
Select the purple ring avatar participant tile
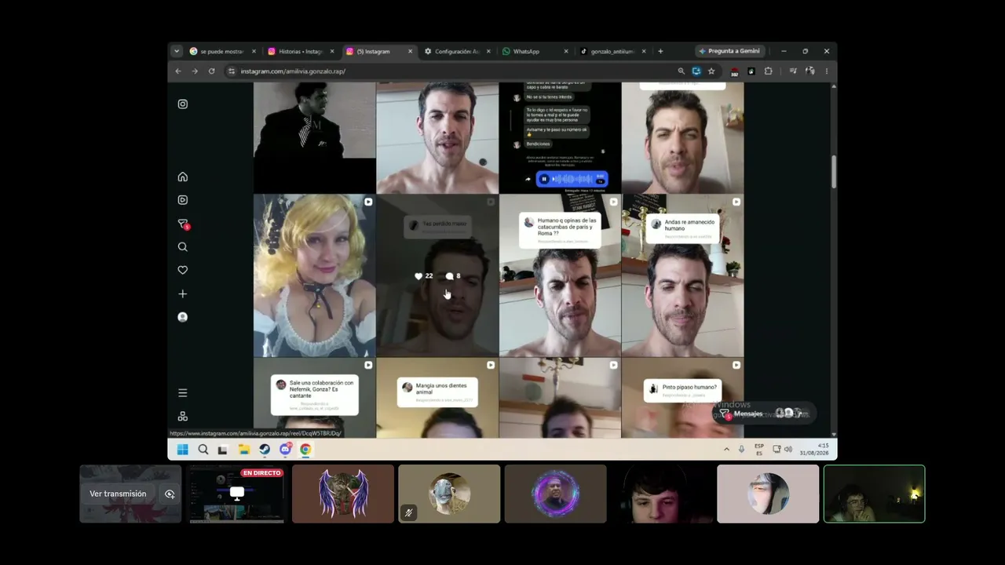pyautogui.click(x=556, y=494)
